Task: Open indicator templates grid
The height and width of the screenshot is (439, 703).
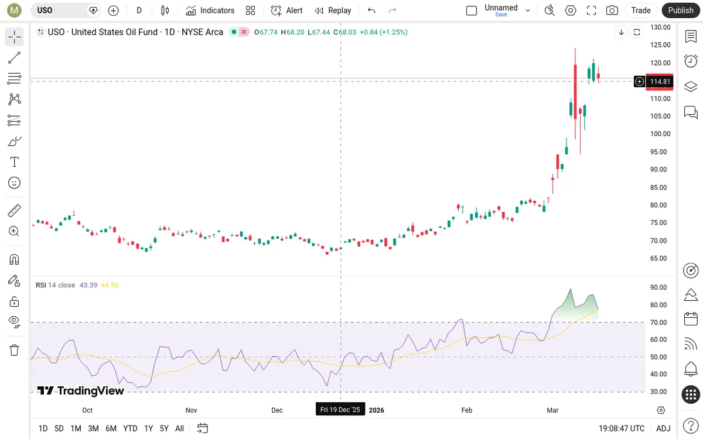Action: [x=251, y=10]
